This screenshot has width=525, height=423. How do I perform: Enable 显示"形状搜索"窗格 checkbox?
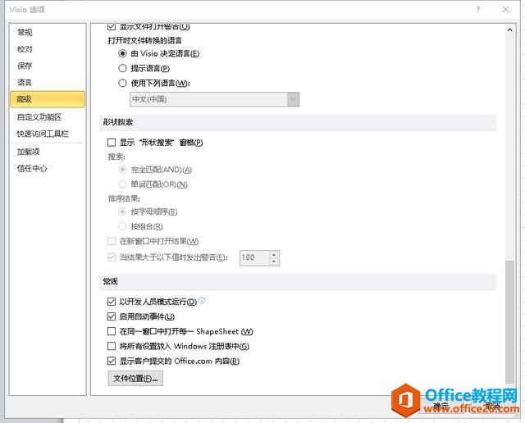[112, 143]
